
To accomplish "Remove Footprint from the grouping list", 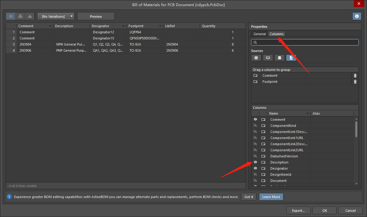I will (x=355, y=82).
